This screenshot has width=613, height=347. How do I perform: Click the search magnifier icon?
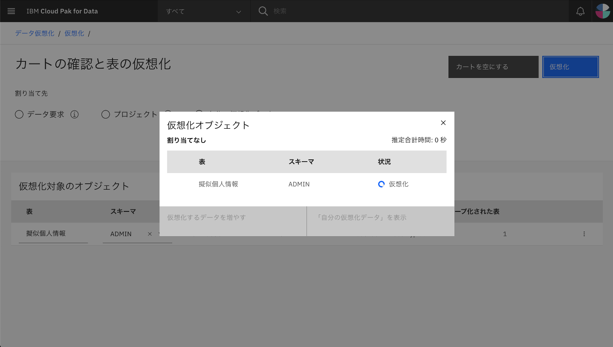point(263,11)
